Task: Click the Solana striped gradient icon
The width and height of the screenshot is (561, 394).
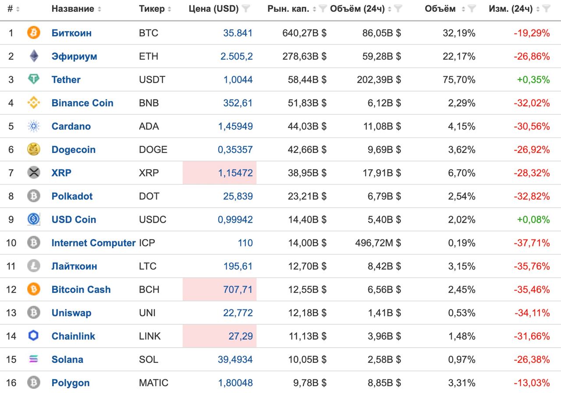Action: [33, 359]
